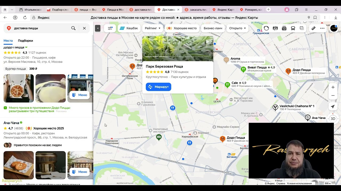Image resolution: width=341 pixels, height=191 pixels.
Task: Open the 'пицца — Янд' browser tab
Action: (x=86, y=10)
